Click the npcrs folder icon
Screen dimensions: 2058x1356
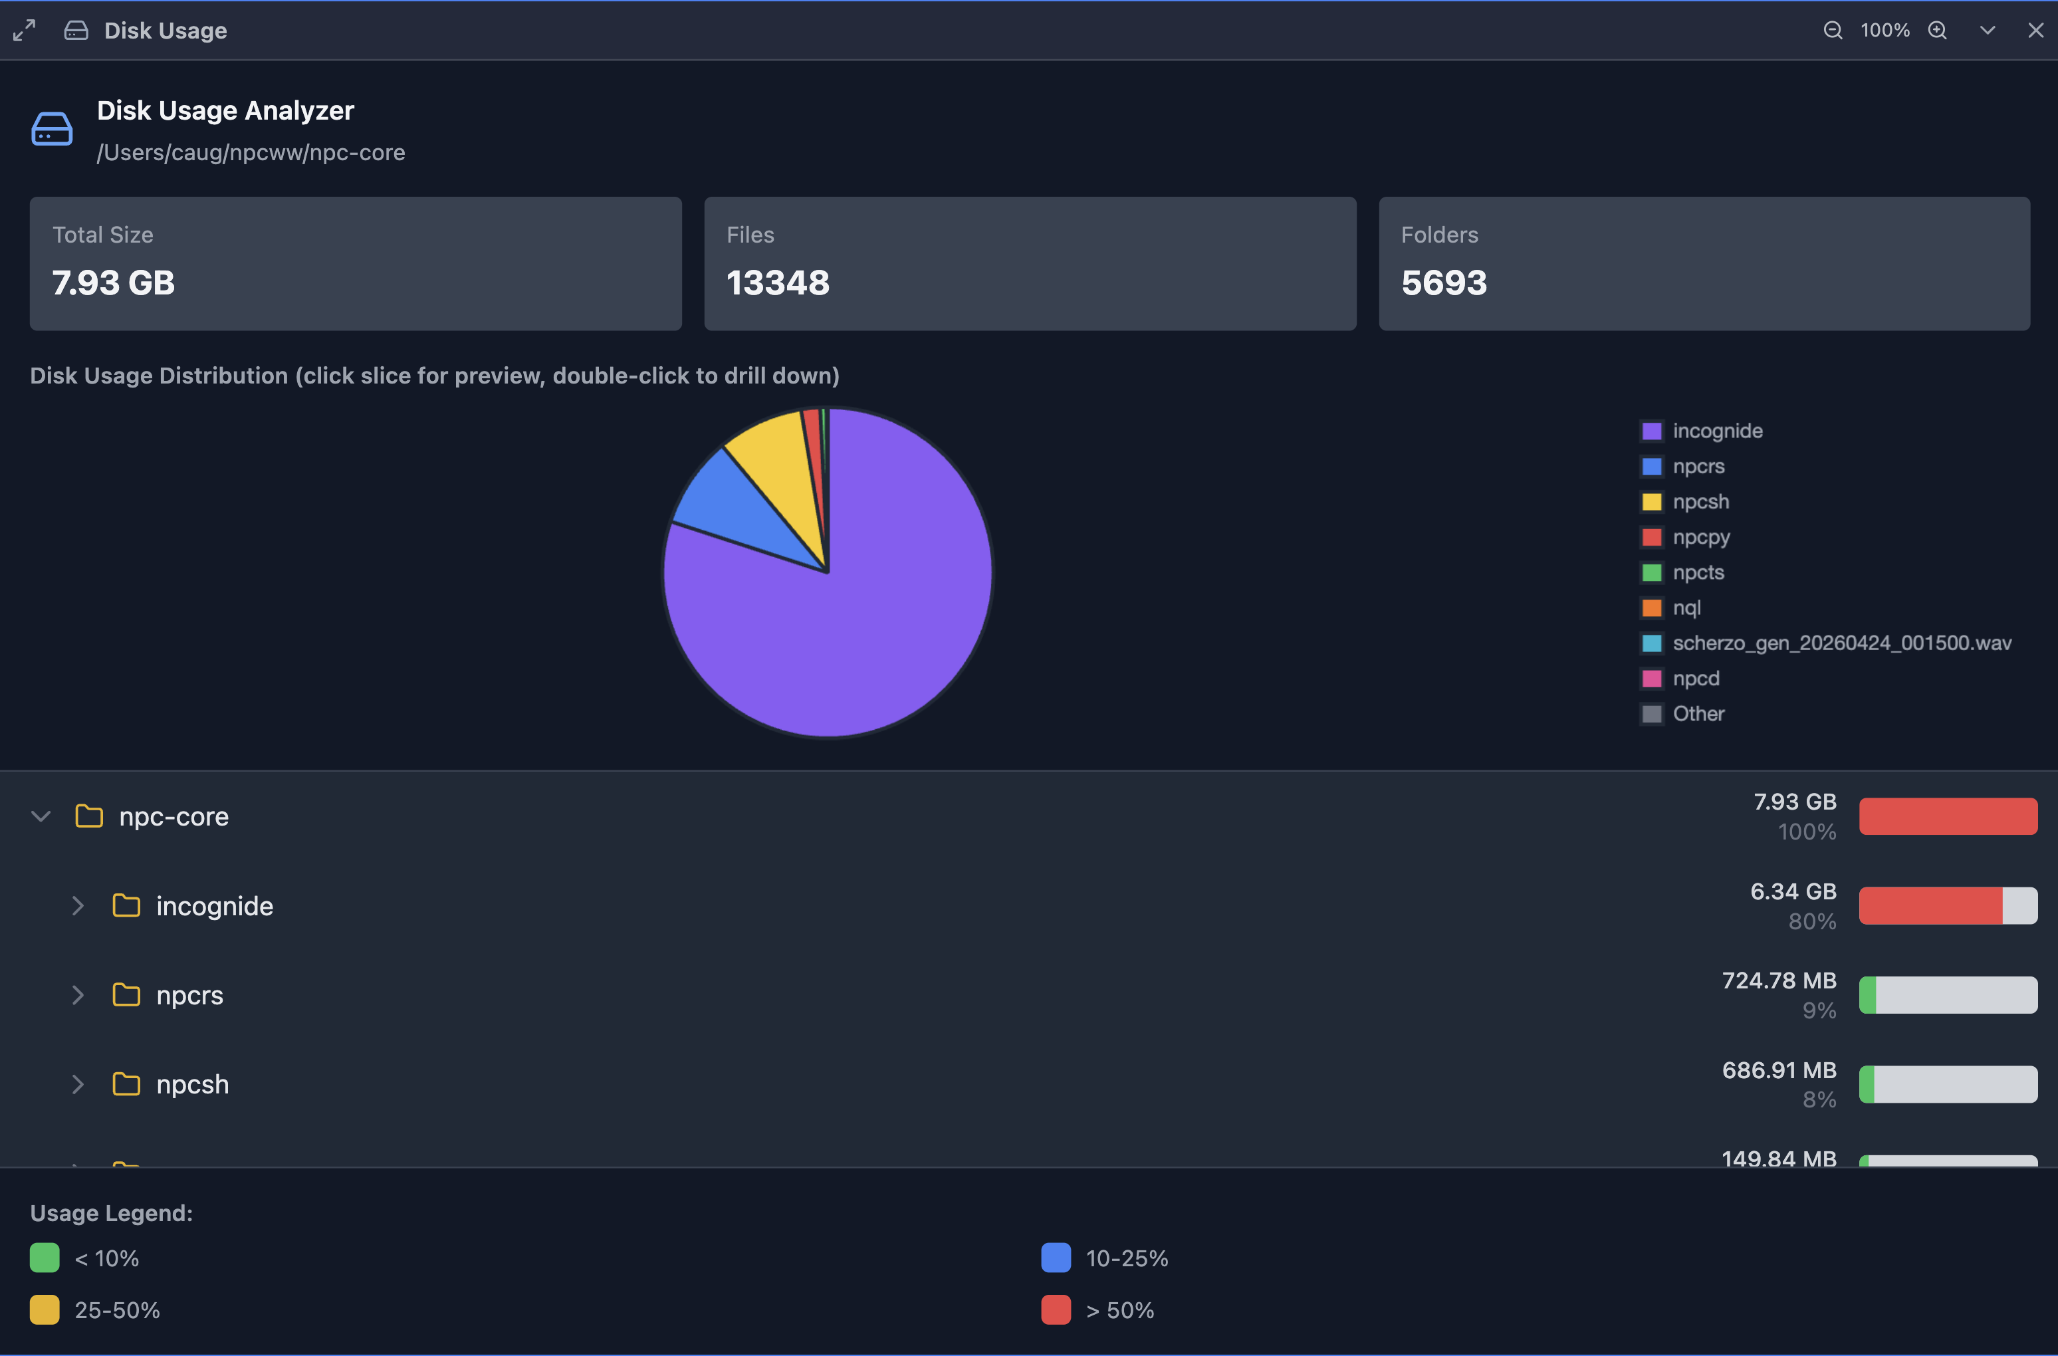126,994
